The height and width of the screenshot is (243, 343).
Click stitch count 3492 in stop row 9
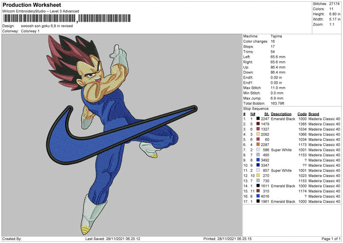265,160
